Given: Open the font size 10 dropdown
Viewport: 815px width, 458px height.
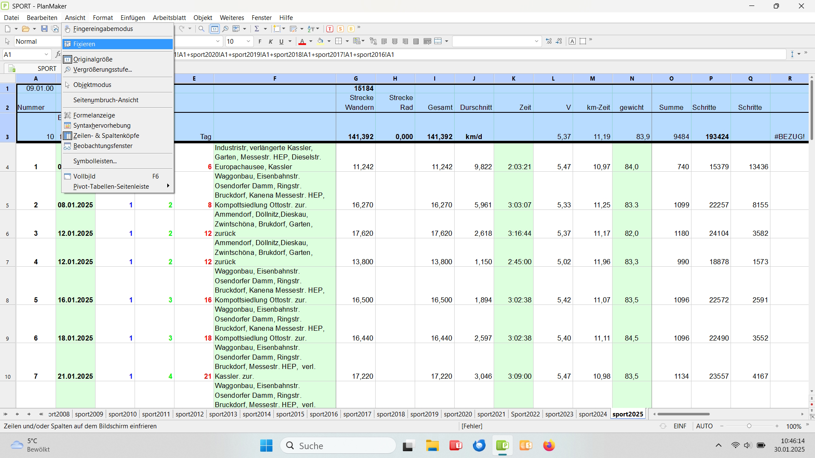Looking at the screenshot, I should [x=248, y=42].
